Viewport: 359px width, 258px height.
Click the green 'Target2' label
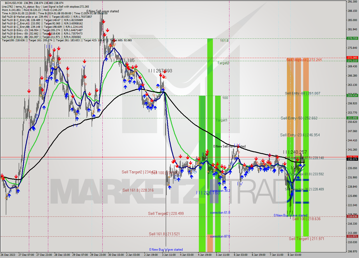(223, 63)
